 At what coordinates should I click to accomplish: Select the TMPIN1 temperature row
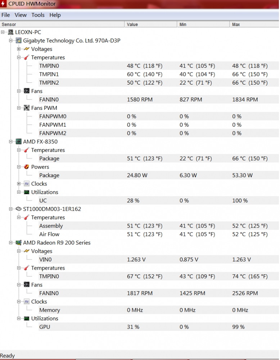click(49, 74)
